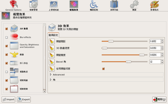The width and height of the screenshot is (168, 104).
Task: Click the 0.1652 value field
Action: click(155, 41)
